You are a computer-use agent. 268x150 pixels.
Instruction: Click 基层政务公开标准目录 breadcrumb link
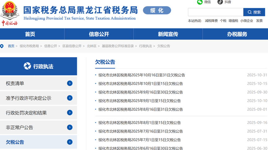[118, 46]
